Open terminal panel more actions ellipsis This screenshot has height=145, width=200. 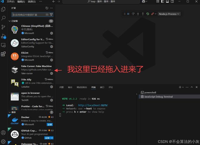187,87
